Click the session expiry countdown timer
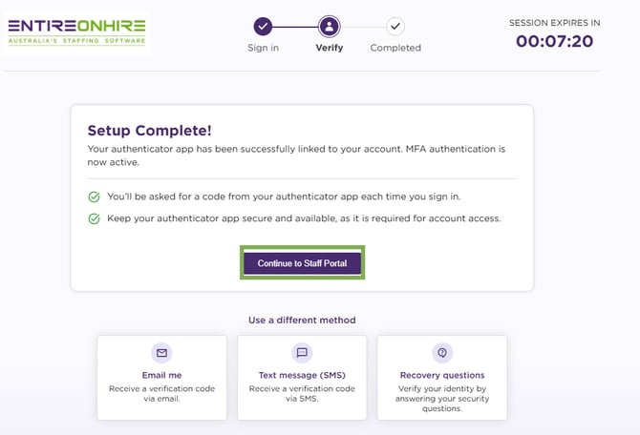 (x=554, y=41)
